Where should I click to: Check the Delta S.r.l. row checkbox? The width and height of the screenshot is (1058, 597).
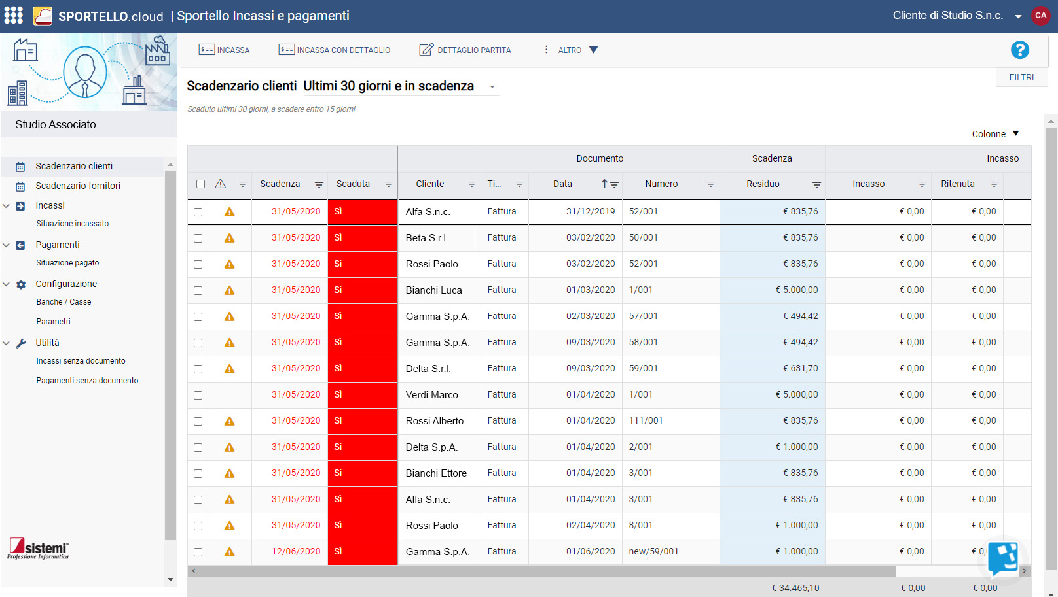tap(198, 369)
